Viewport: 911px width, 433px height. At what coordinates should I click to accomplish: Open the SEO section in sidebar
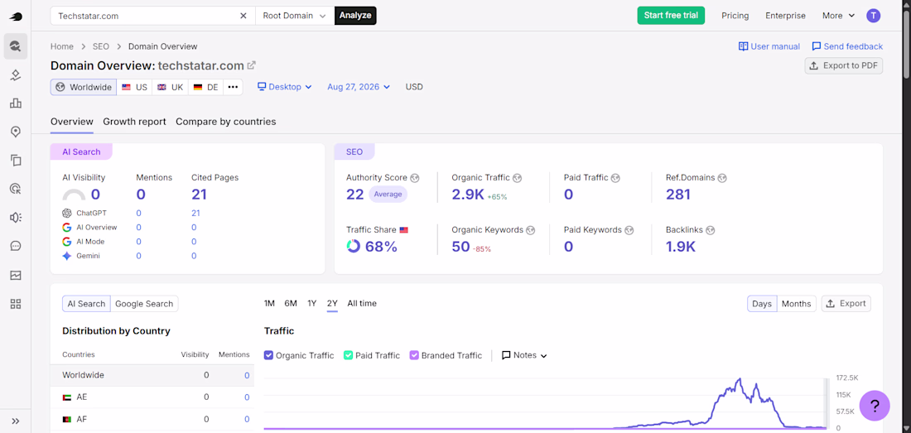(16, 46)
